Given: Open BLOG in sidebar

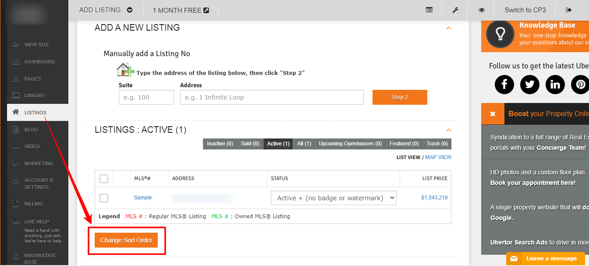Looking at the screenshot, I should tap(31, 130).
